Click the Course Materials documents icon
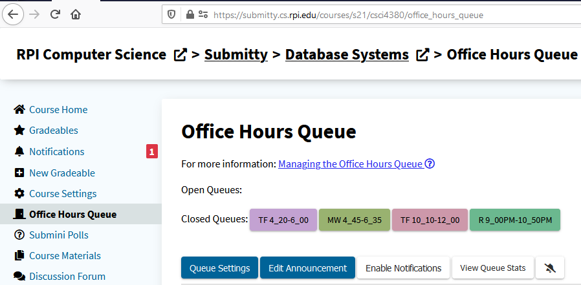The image size is (581, 285). coord(19,255)
